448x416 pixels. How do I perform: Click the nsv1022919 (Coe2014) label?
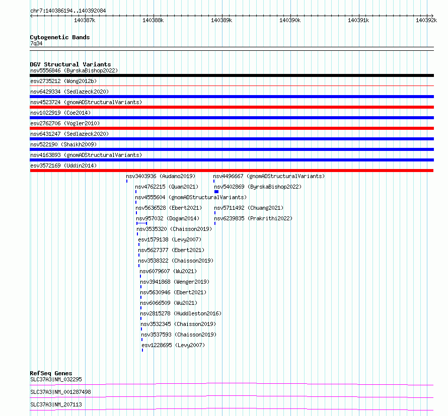click(60, 113)
